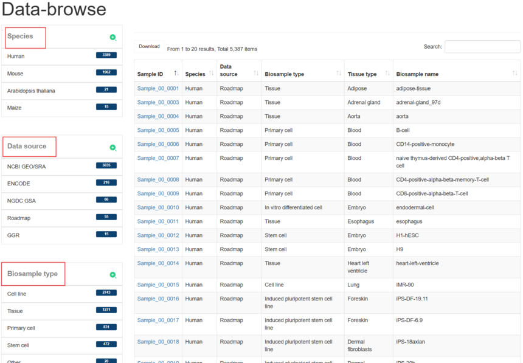This screenshot has width=523, height=363.
Task: Choose NCBI GEO/SRA data source filter
Action: coord(27,166)
